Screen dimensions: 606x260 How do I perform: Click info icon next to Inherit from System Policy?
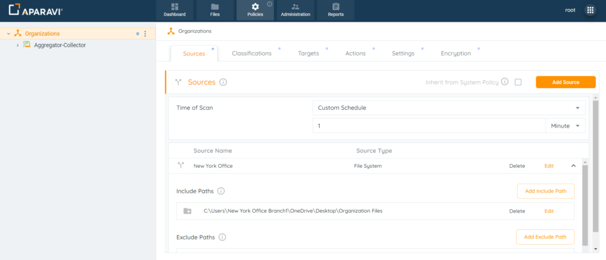504,82
